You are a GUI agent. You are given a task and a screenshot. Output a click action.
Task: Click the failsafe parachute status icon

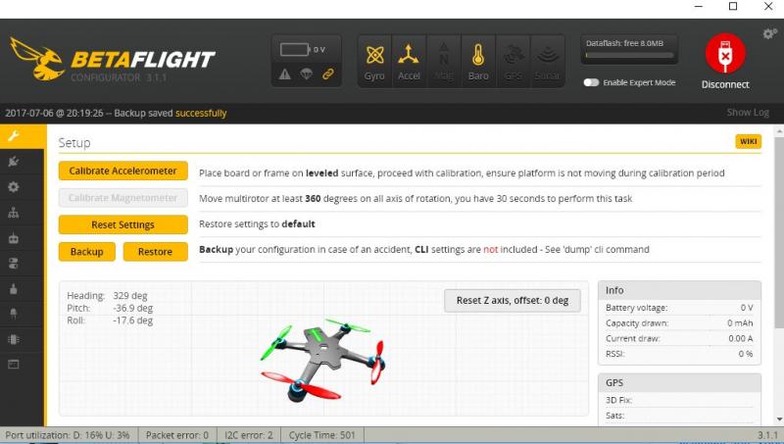tap(306, 74)
